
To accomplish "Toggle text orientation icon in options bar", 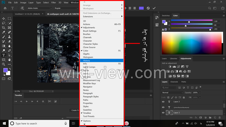I will coord(22,8).
